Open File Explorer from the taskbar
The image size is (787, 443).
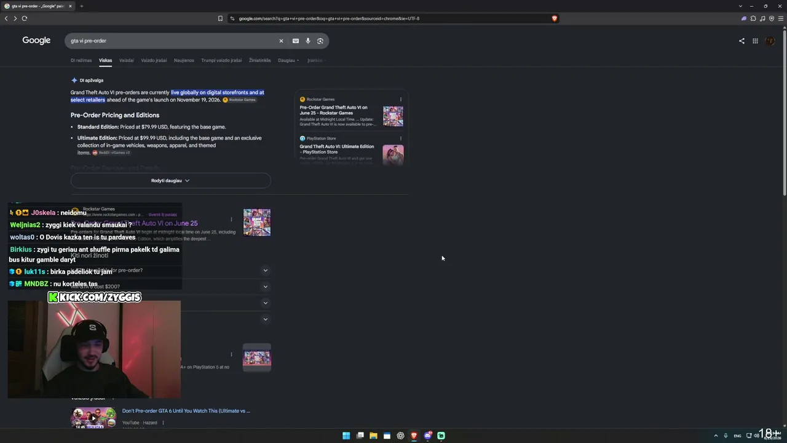click(x=373, y=436)
